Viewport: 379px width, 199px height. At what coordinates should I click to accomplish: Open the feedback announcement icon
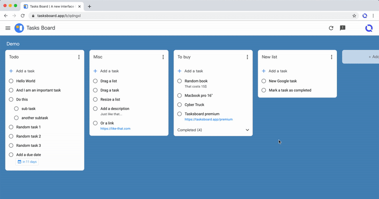tap(343, 28)
